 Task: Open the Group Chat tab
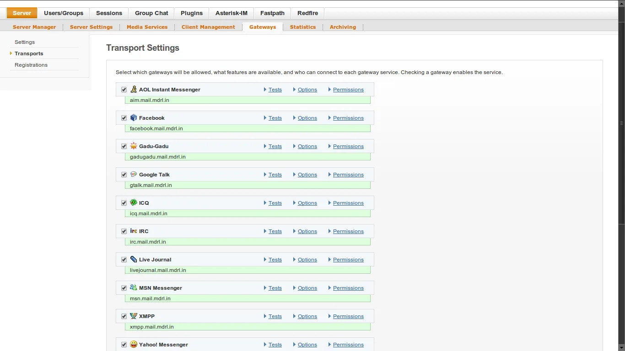151,13
